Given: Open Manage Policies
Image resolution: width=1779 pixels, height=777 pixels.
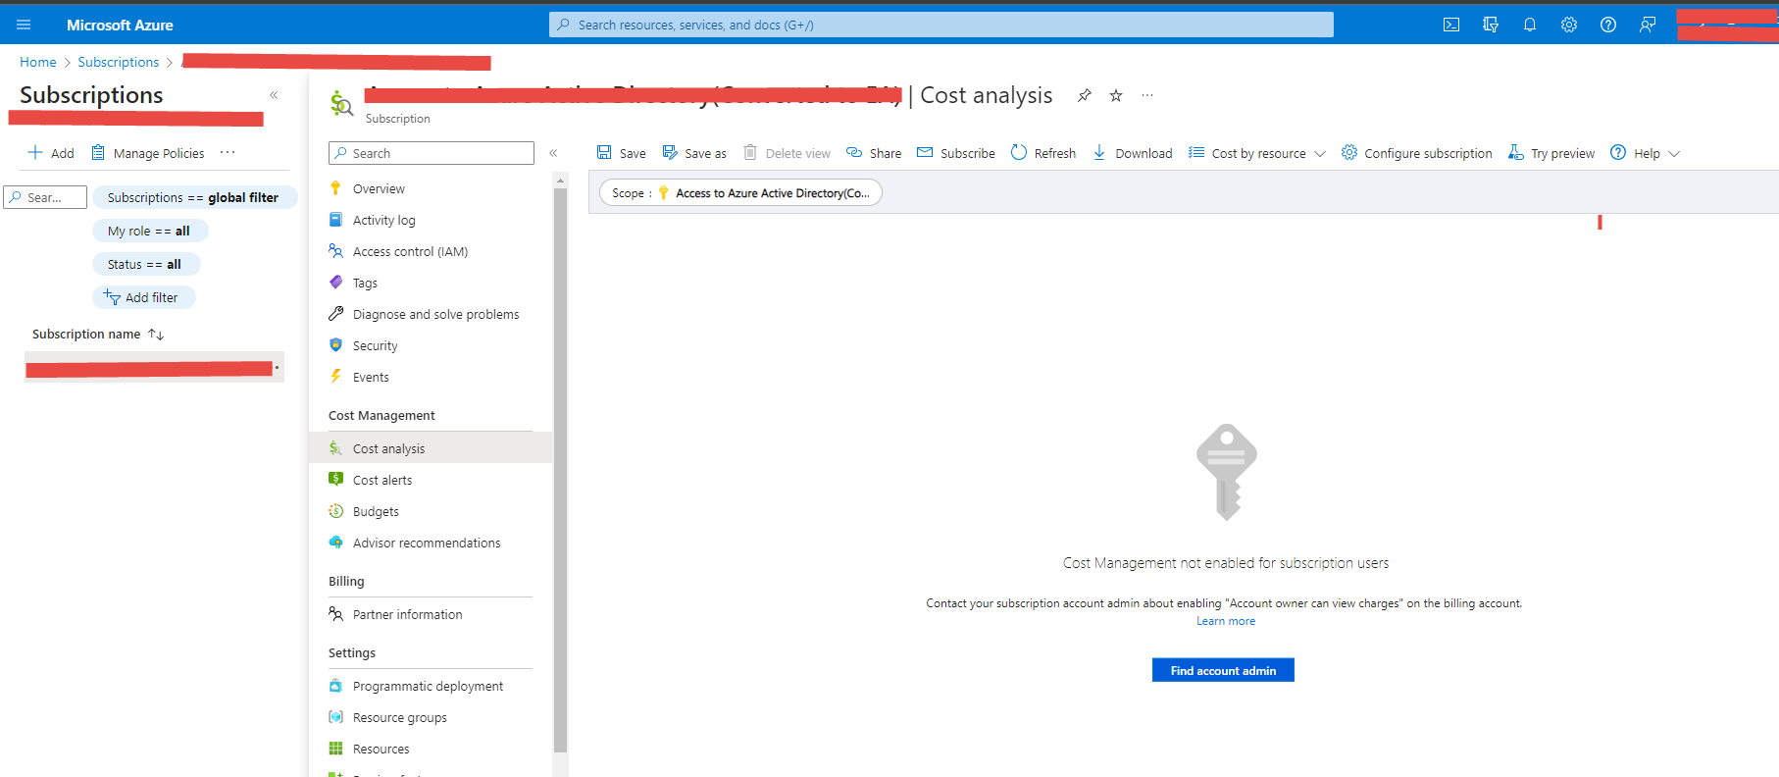Looking at the screenshot, I should (148, 153).
